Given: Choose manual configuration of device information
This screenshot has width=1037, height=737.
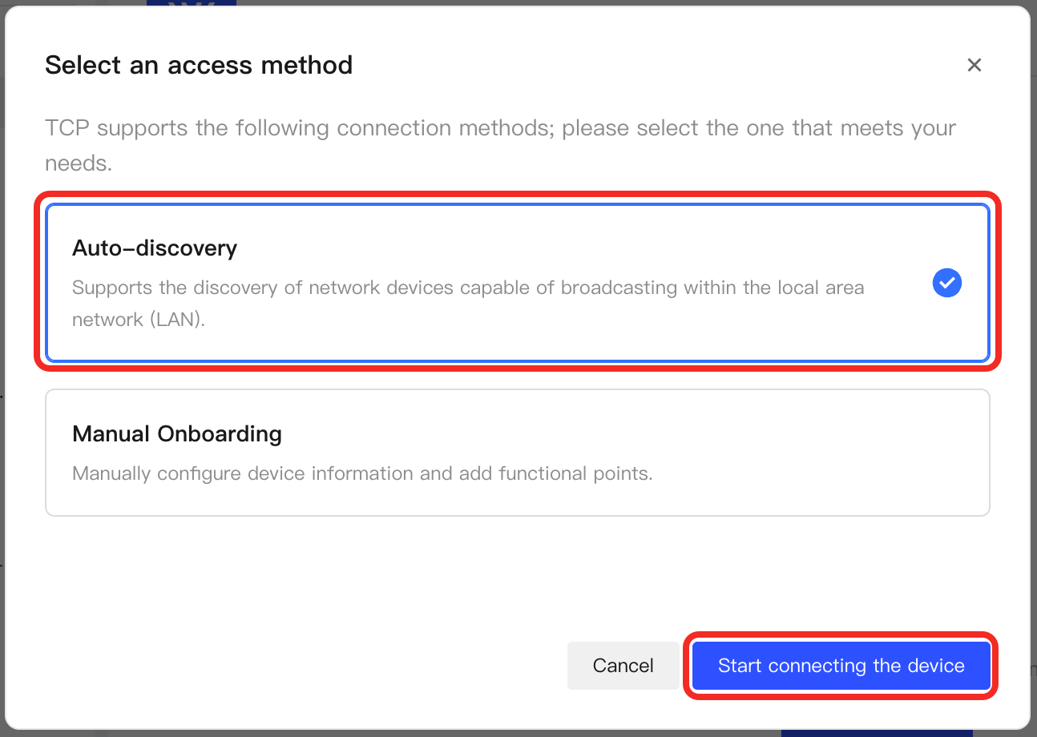Looking at the screenshot, I should tap(518, 453).
